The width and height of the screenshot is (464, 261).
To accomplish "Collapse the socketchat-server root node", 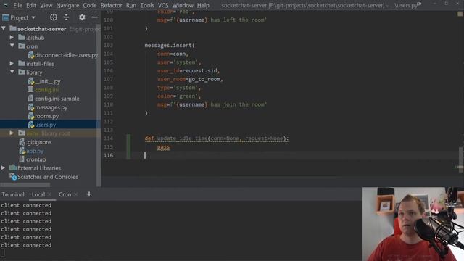I will (4, 29).
